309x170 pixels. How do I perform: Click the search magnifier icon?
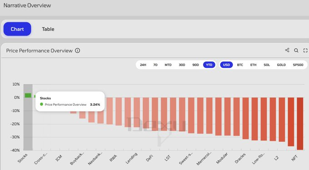click(296, 50)
